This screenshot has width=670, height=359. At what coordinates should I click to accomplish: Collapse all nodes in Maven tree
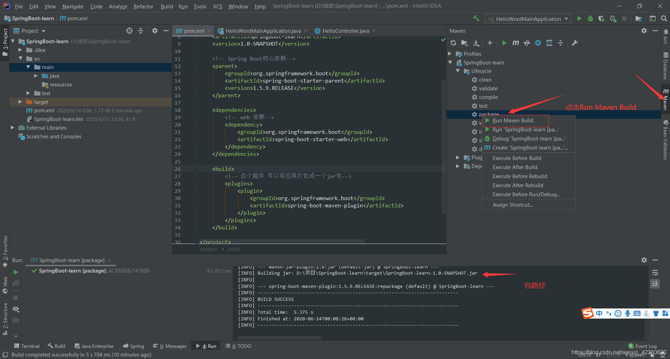(x=561, y=43)
